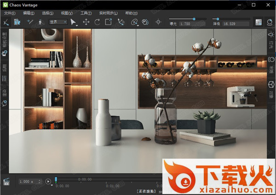Start animation with the play button
The width and height of the screenshot is (276, 195).
coord(48,181)
